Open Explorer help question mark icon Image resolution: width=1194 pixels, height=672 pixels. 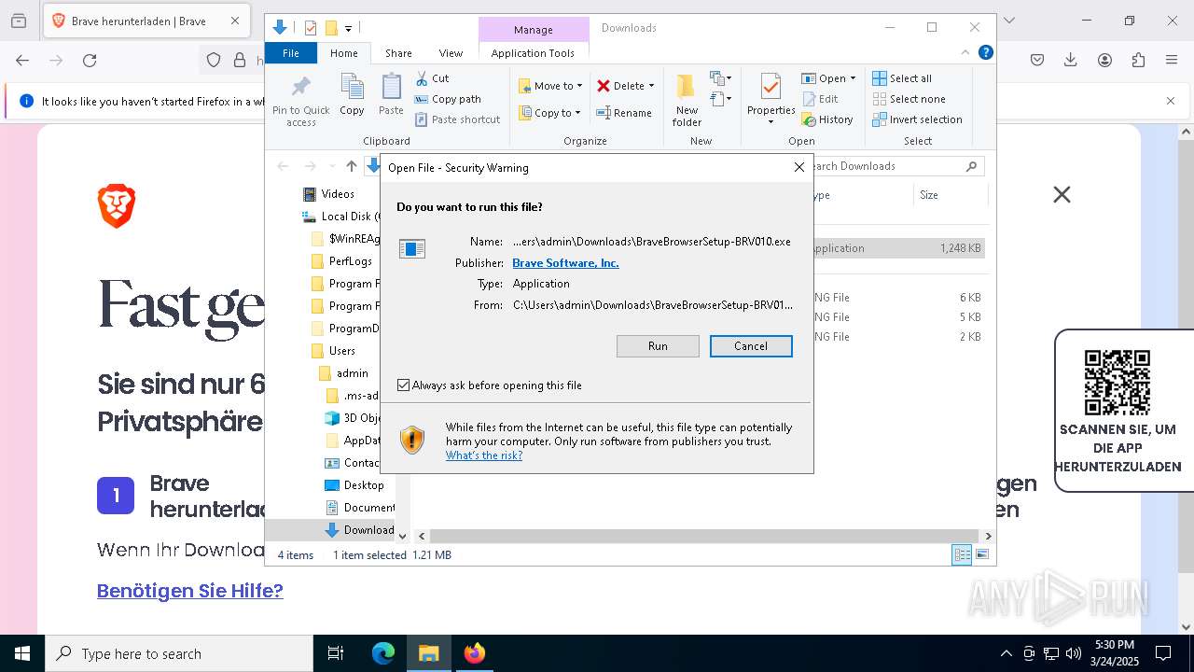pos(985,52)
